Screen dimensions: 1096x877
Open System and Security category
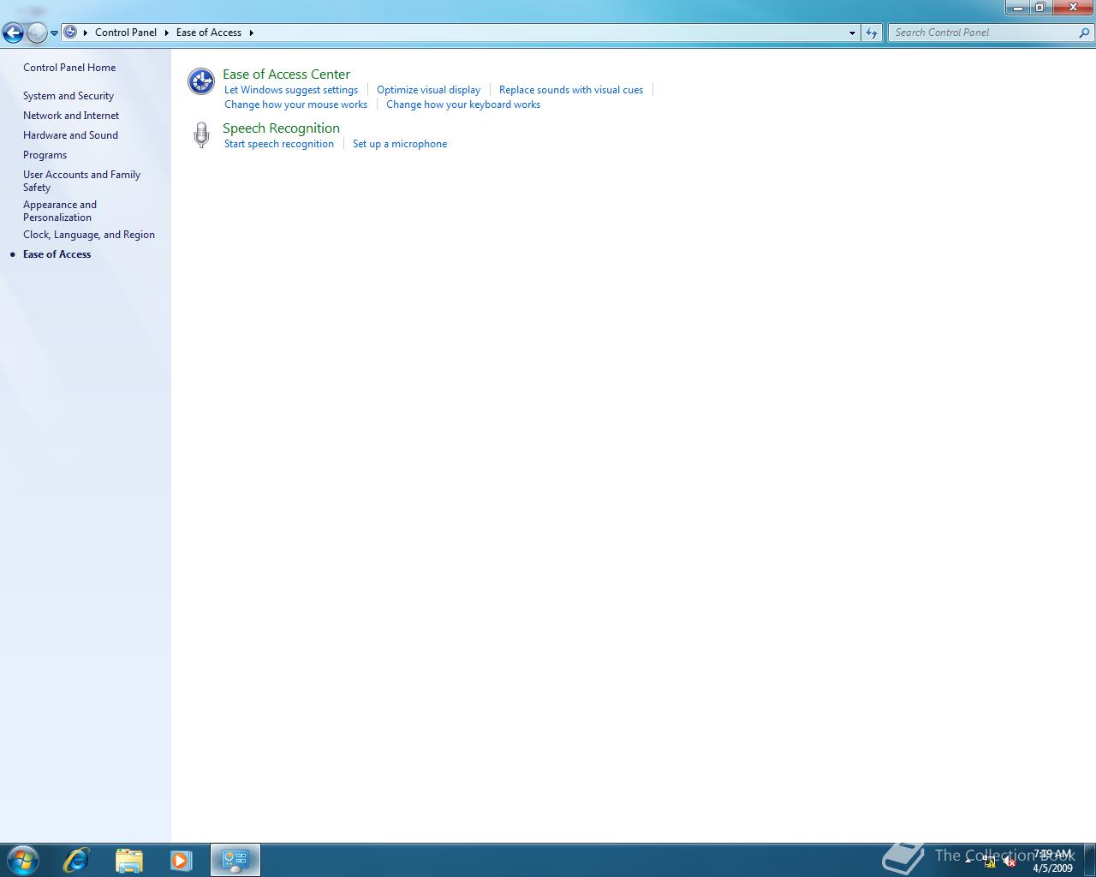point(68,96)
